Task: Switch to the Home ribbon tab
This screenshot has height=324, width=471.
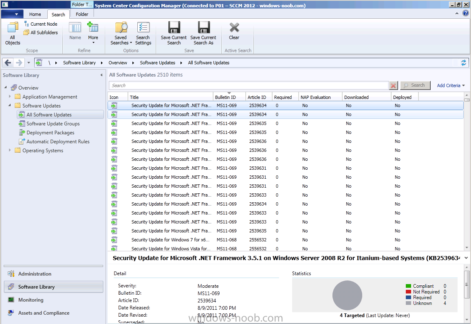Action: click(35, 14)
